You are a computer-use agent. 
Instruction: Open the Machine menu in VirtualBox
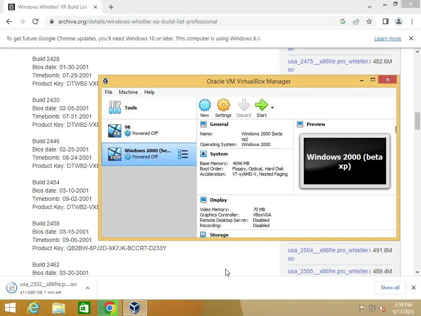coord(128,92)
